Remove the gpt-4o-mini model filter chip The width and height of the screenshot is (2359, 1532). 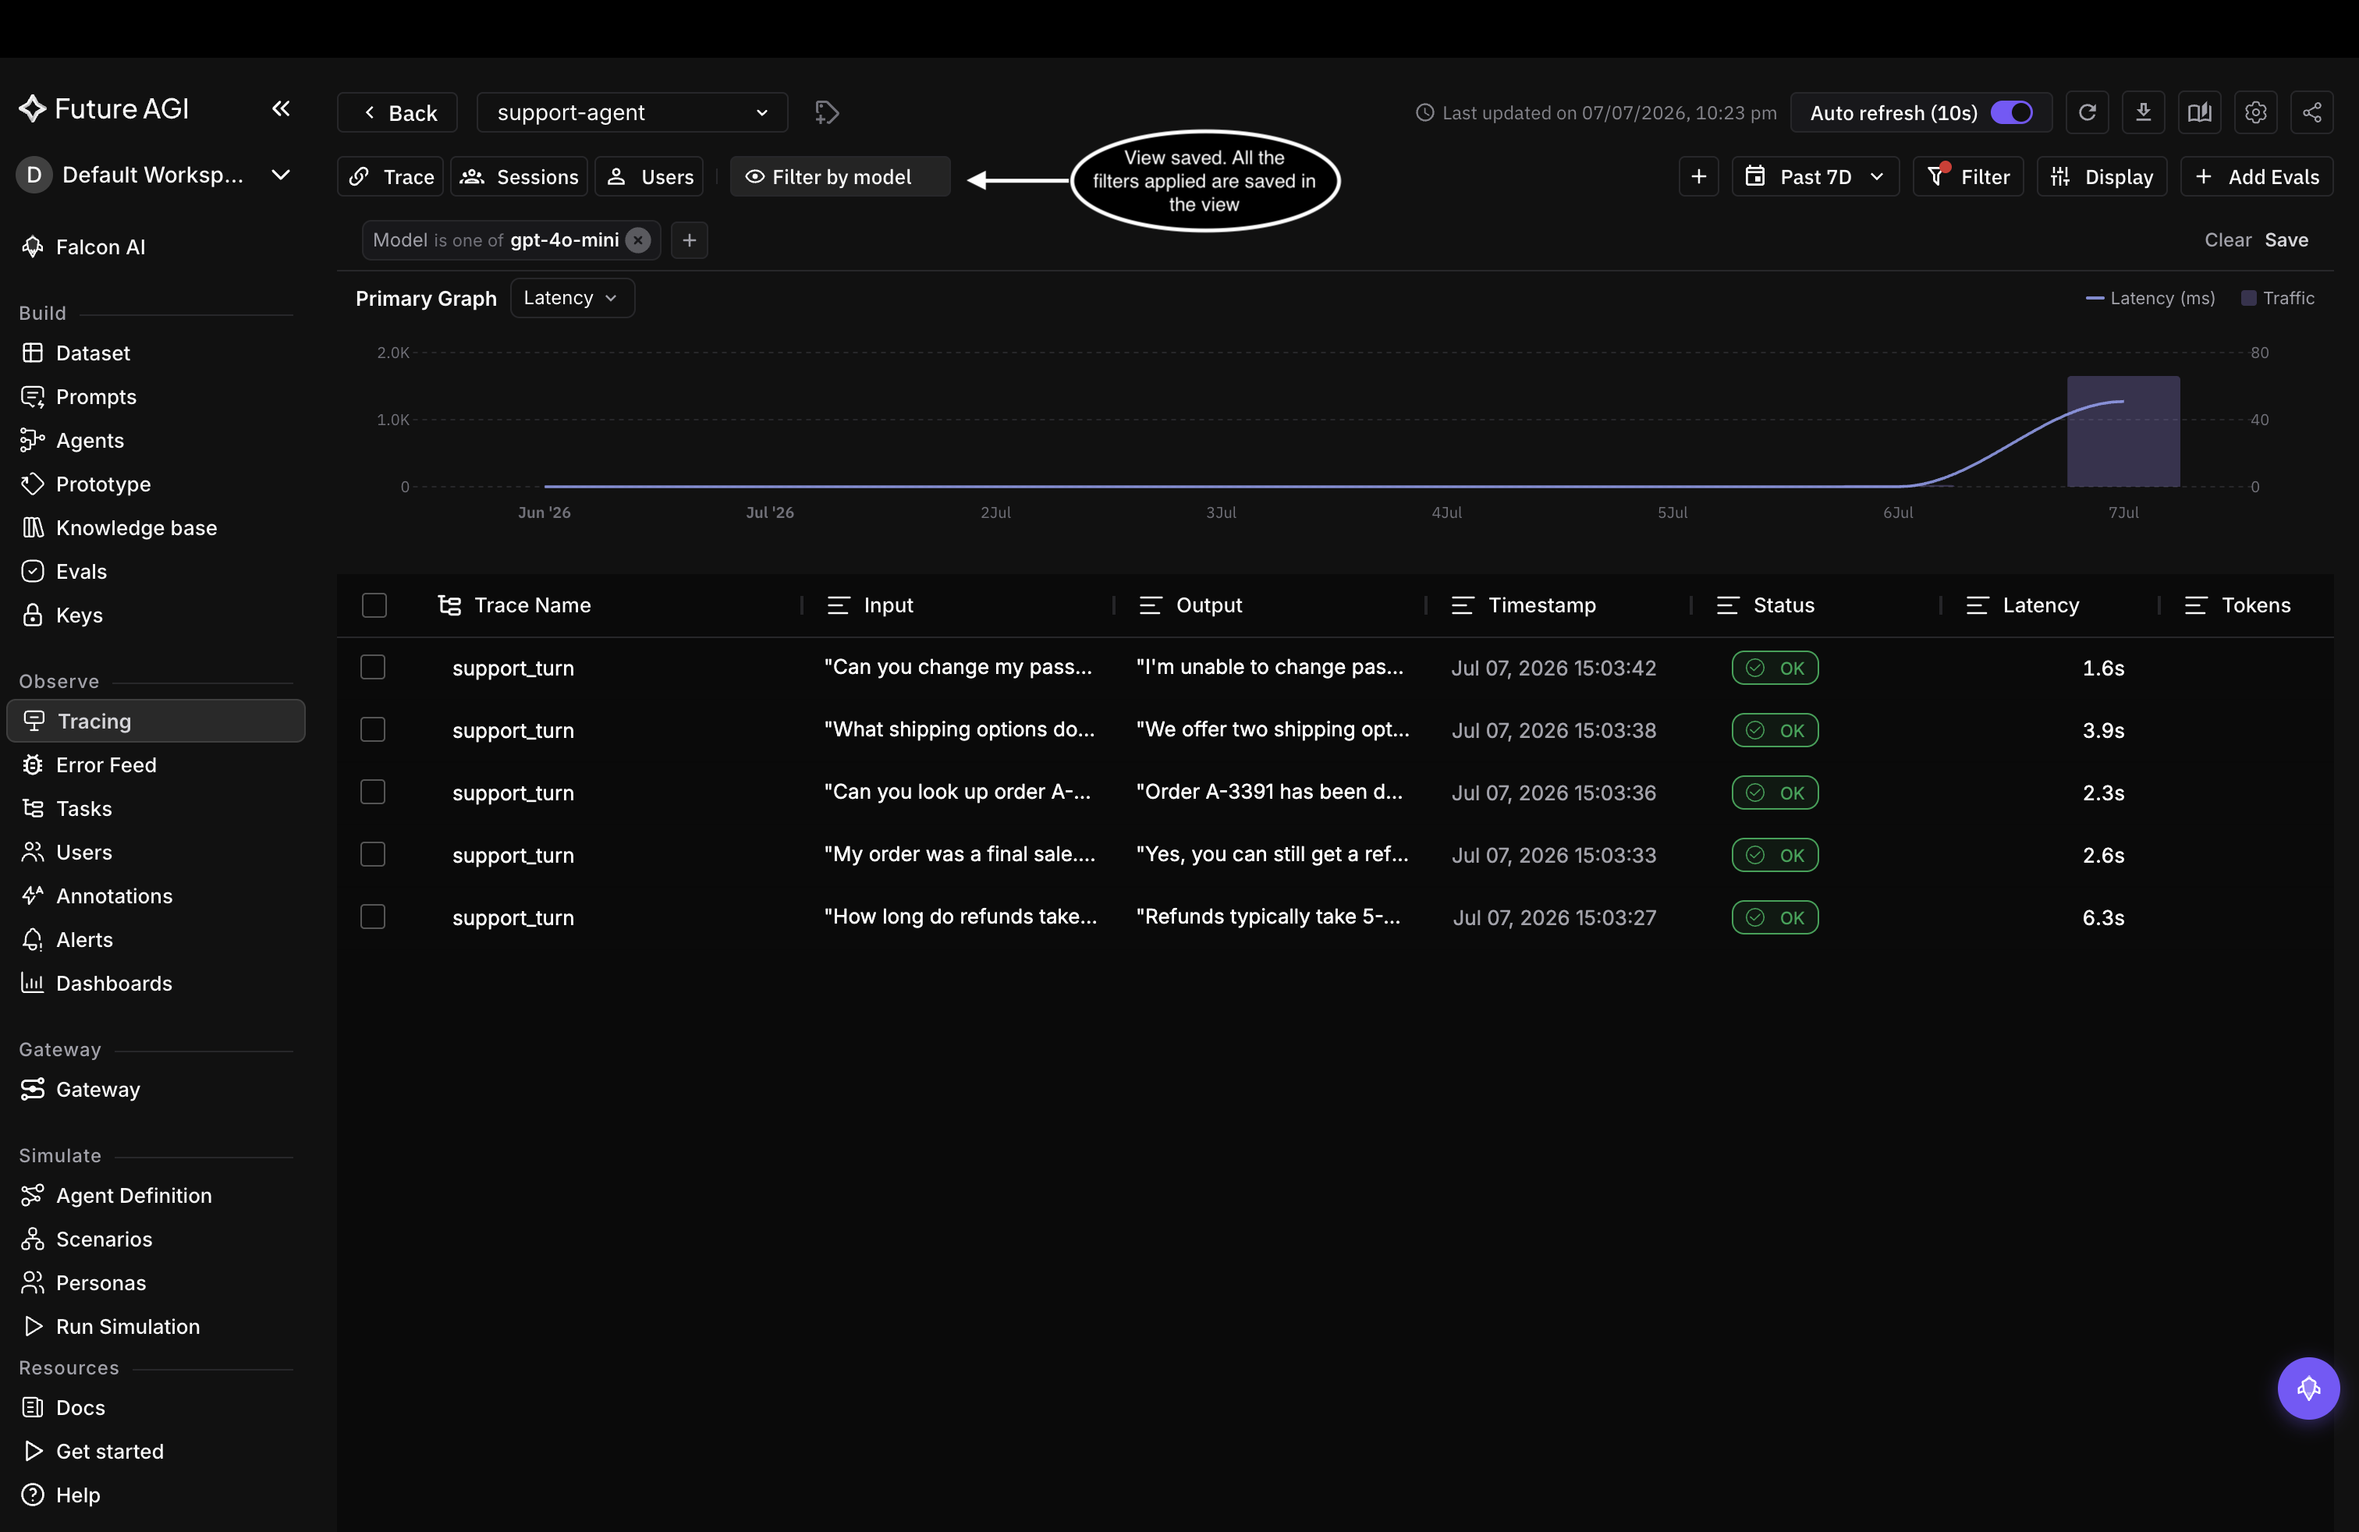coord(638,239)
